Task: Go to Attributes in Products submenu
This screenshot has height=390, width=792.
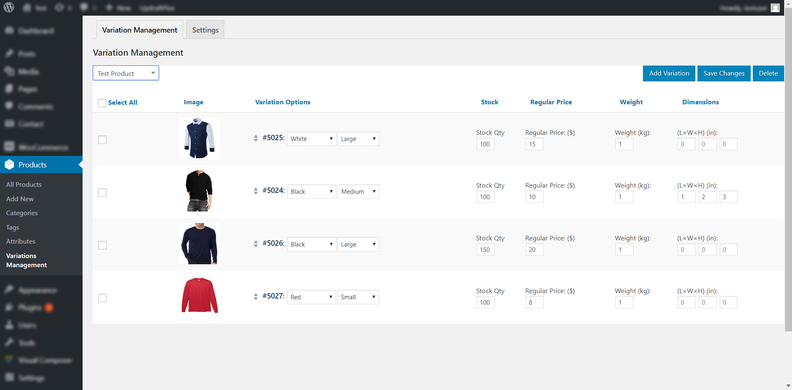Action: coord(21,242)
